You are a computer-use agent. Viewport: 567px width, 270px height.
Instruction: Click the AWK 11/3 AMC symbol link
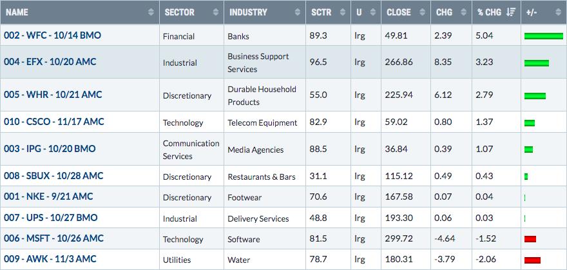click(50, 259)
